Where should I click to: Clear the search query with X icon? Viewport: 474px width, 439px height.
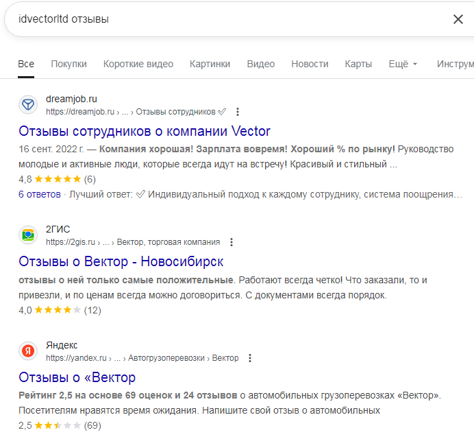coord(458,19)
